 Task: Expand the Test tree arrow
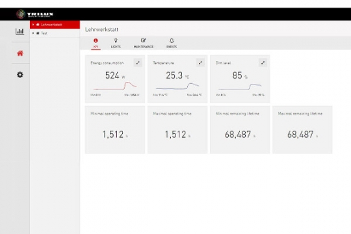point(33,33)
